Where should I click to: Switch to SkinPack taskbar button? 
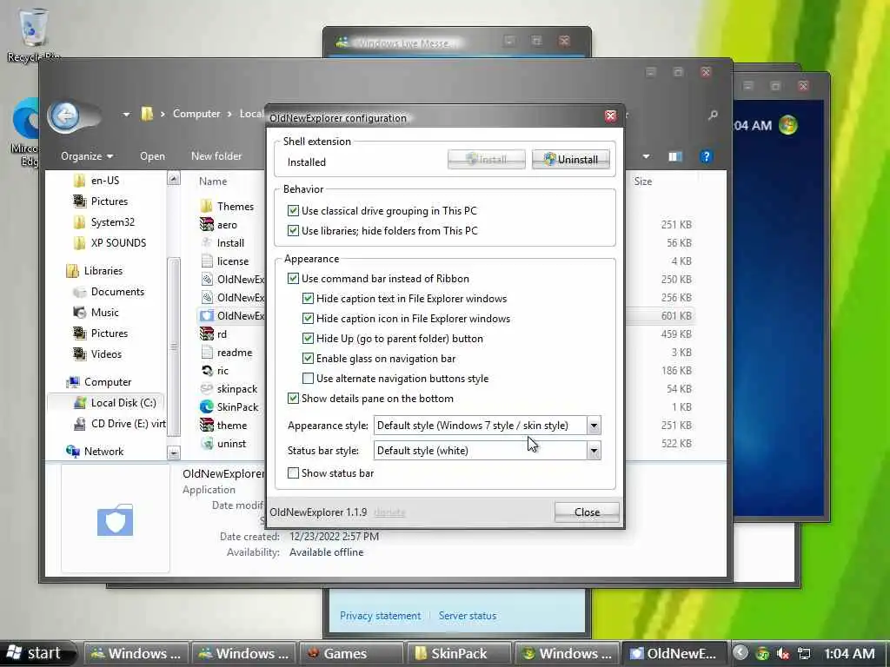[459, 653]
